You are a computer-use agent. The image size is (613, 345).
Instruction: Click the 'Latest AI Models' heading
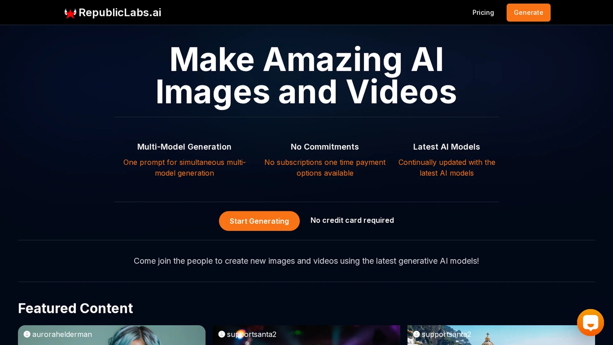pos(446,147)
